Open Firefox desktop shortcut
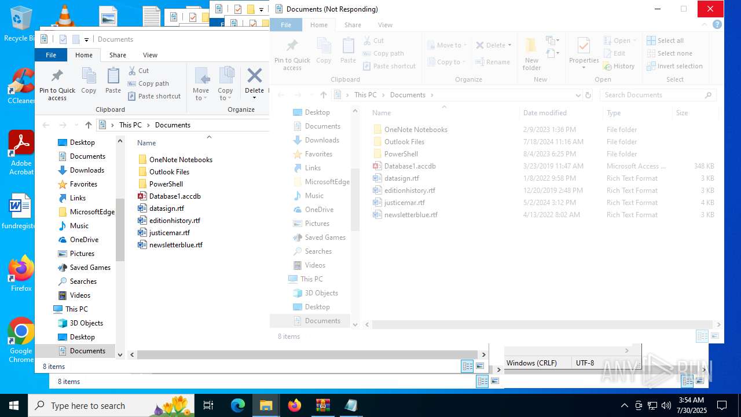 click(21, 273)
